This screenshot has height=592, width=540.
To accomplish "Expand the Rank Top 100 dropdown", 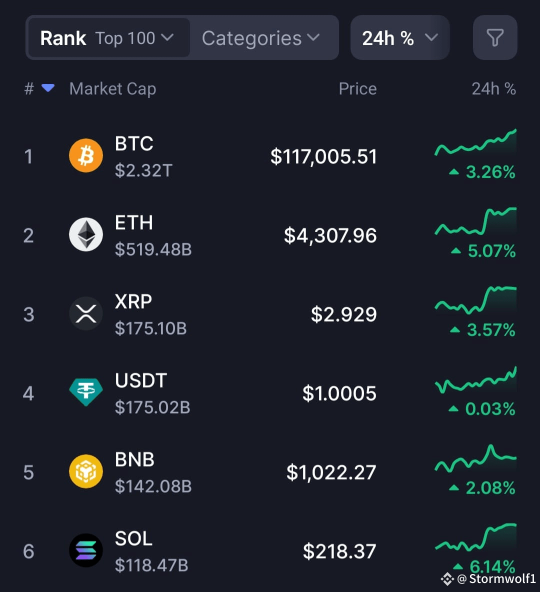I will click(109, 38).
